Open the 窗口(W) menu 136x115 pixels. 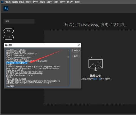point(70,2)
